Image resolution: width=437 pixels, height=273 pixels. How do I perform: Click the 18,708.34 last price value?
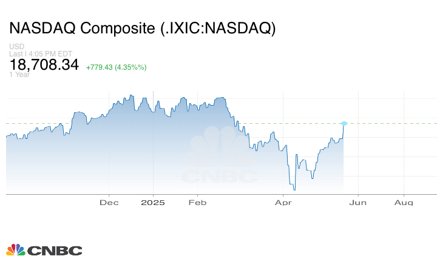44,64
